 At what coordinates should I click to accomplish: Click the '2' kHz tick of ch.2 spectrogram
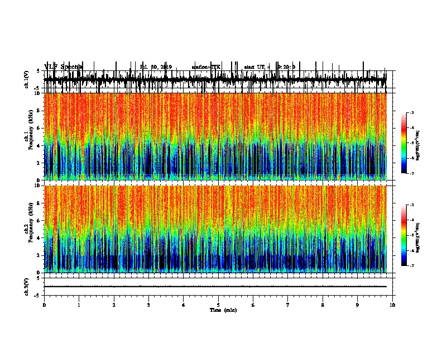pyautogui.click(x=39, y=255)
